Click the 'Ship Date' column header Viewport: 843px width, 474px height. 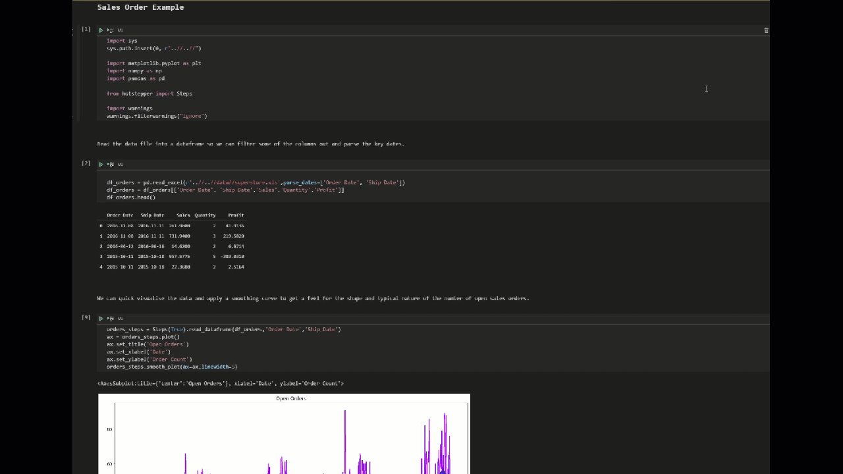tap(152, 215)
